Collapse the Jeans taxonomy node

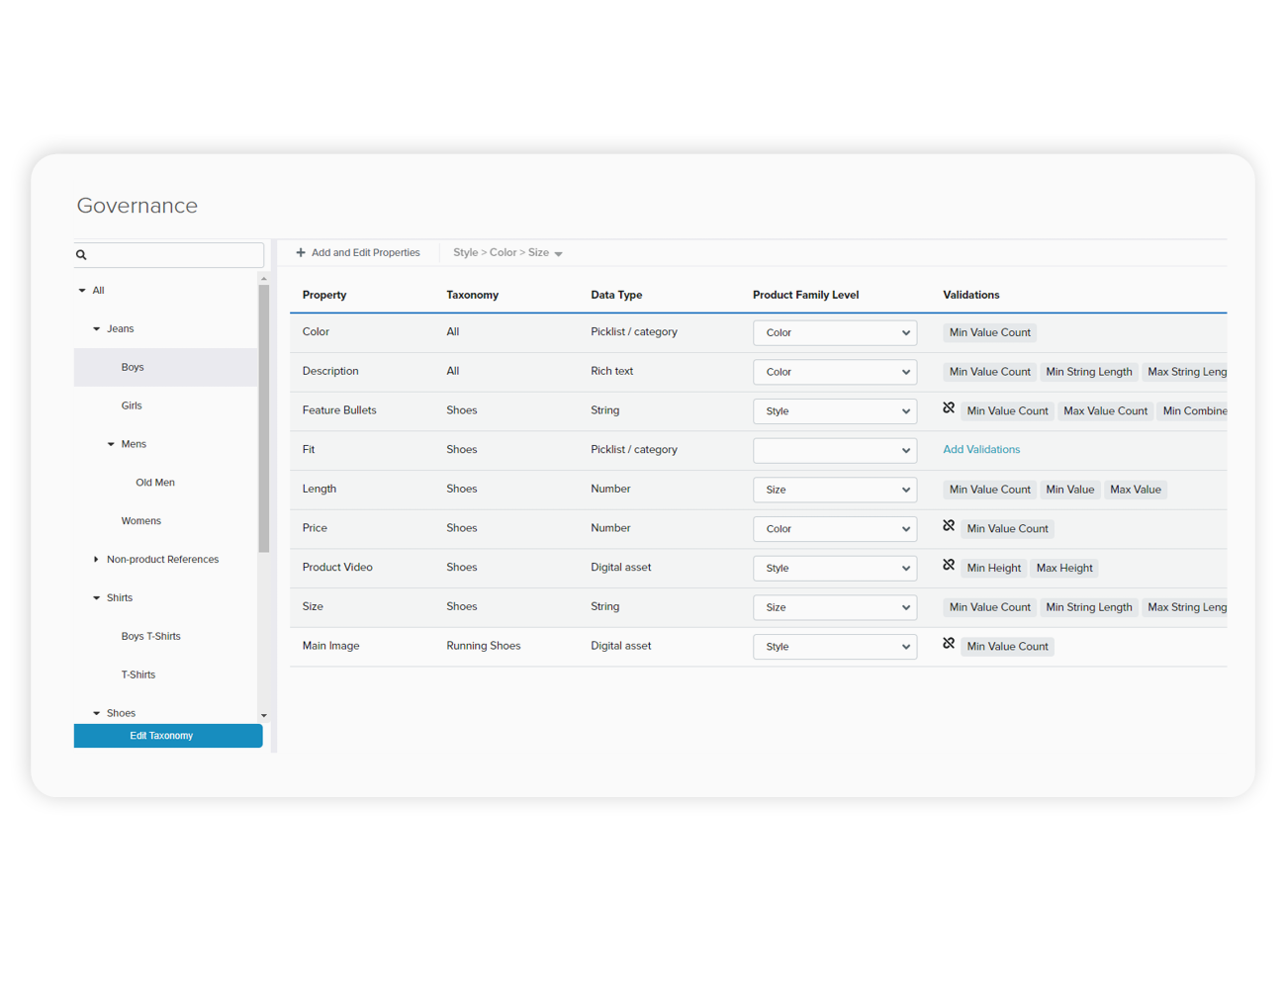97,329
